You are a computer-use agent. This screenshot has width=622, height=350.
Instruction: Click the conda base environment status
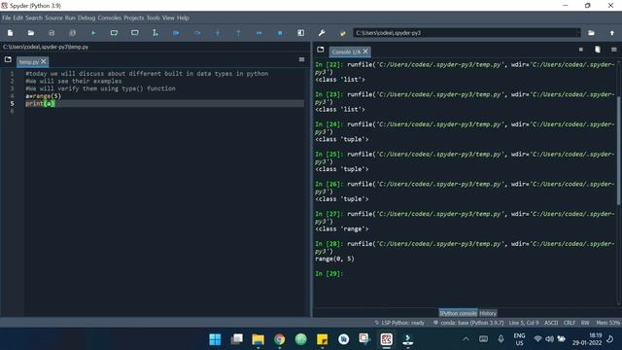(468, 323)
